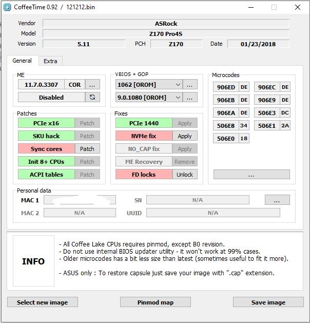Click the FD locks indicator
This screenshot has height=323, width=310.
[144, 174]
